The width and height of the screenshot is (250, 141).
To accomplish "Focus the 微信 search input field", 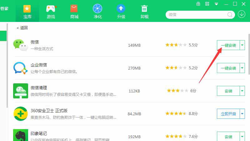I will pyautogui.click(x=200, y=15).
